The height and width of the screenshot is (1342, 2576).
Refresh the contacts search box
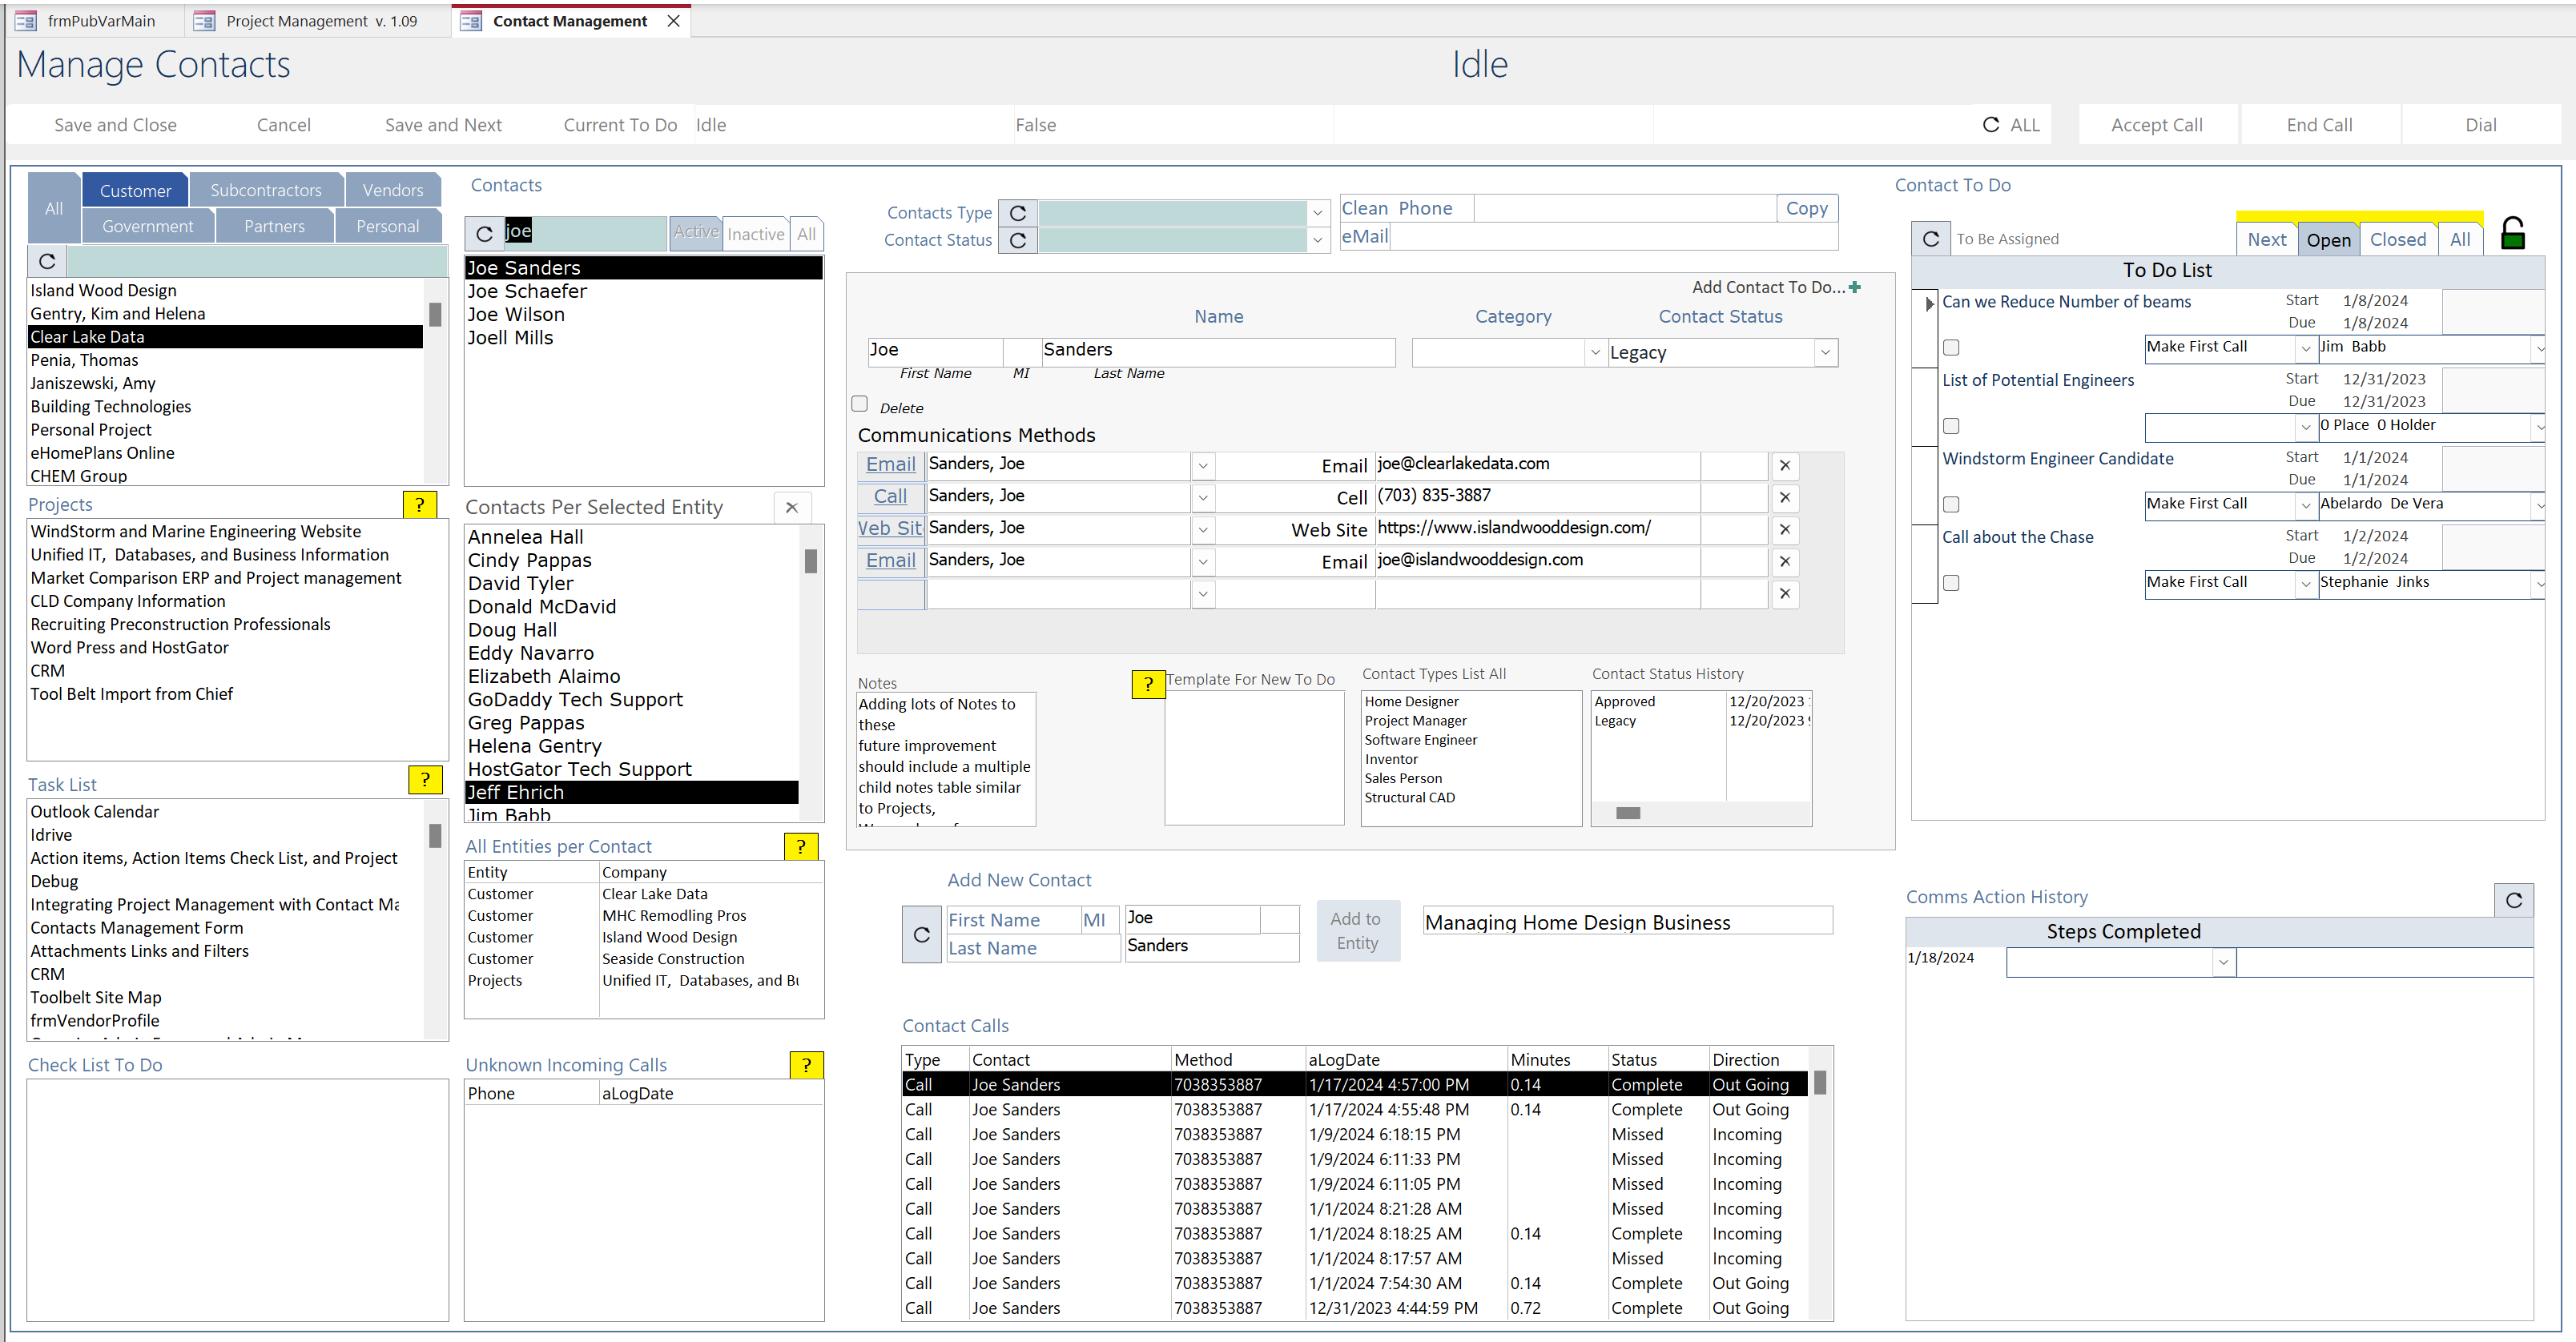coord(484,233)
